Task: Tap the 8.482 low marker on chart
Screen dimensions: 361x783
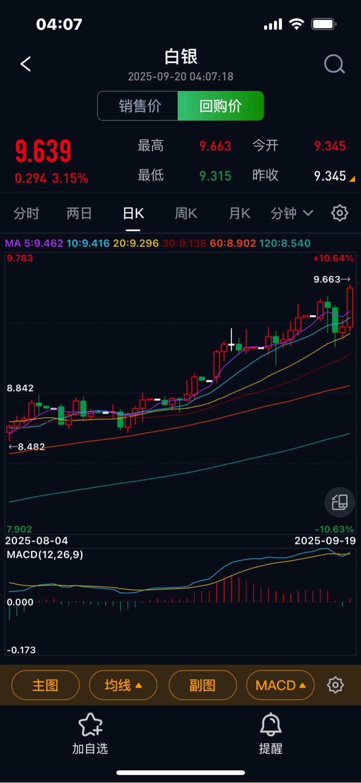Action: (27, 446)
